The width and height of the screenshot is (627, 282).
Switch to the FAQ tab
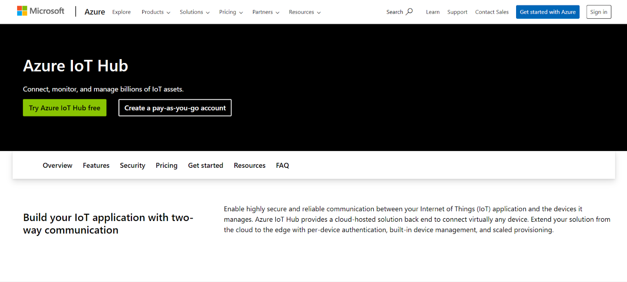(283, 165)
